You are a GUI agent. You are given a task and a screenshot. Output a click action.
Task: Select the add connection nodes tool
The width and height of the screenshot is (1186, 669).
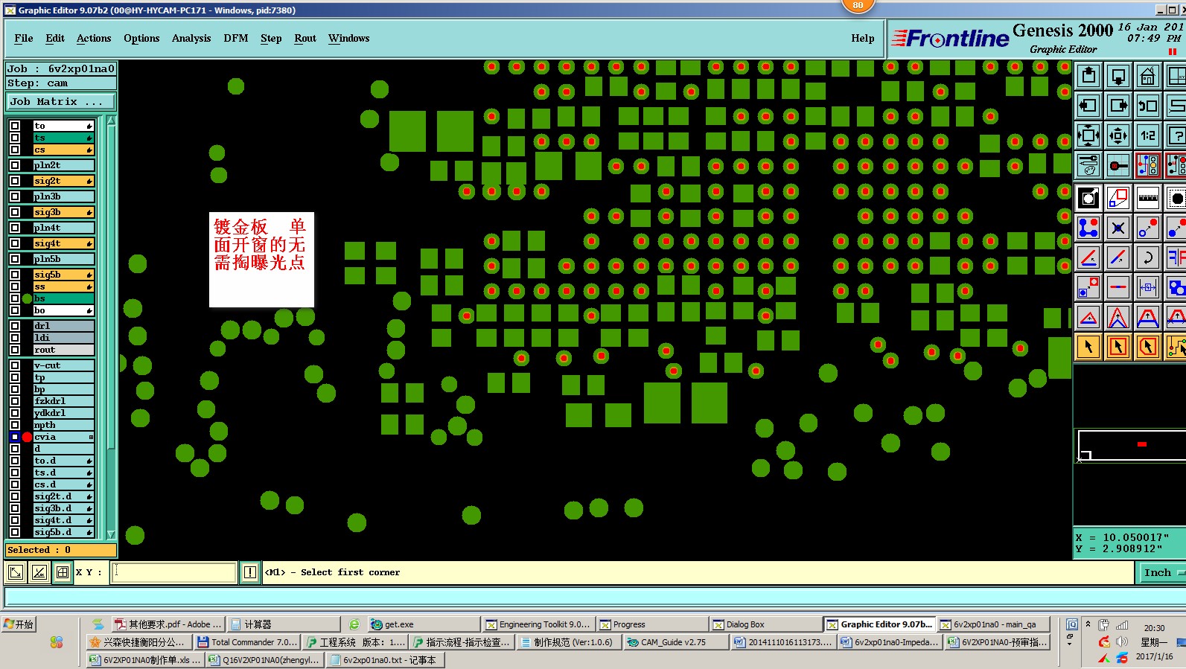pos(1088,228)
